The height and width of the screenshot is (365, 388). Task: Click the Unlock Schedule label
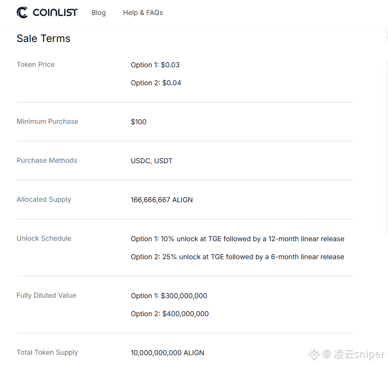[44, 239]
